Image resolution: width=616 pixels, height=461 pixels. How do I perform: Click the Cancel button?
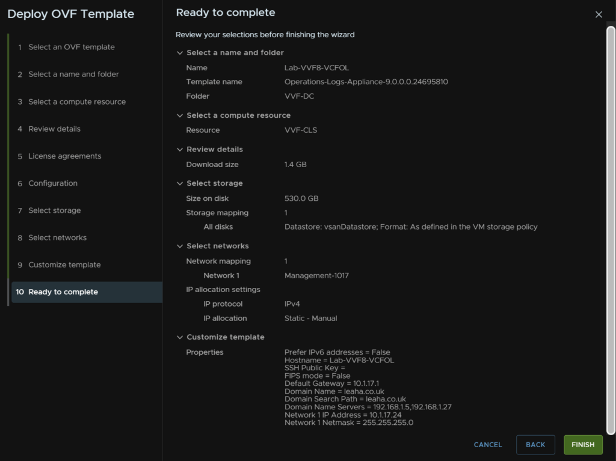487,445
